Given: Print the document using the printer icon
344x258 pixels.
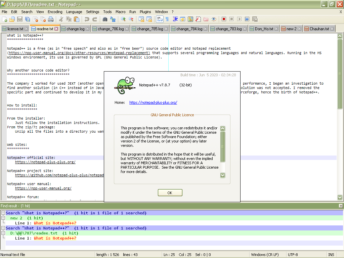Looking at the screenshot, I should click(51, 19).
